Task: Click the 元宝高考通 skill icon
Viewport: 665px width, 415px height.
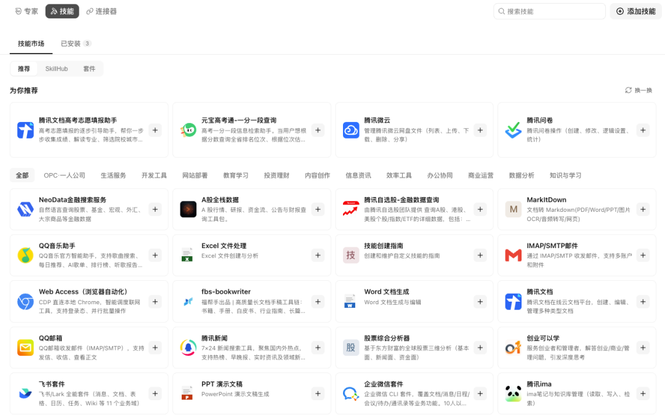Action: [x=188, y=130]
